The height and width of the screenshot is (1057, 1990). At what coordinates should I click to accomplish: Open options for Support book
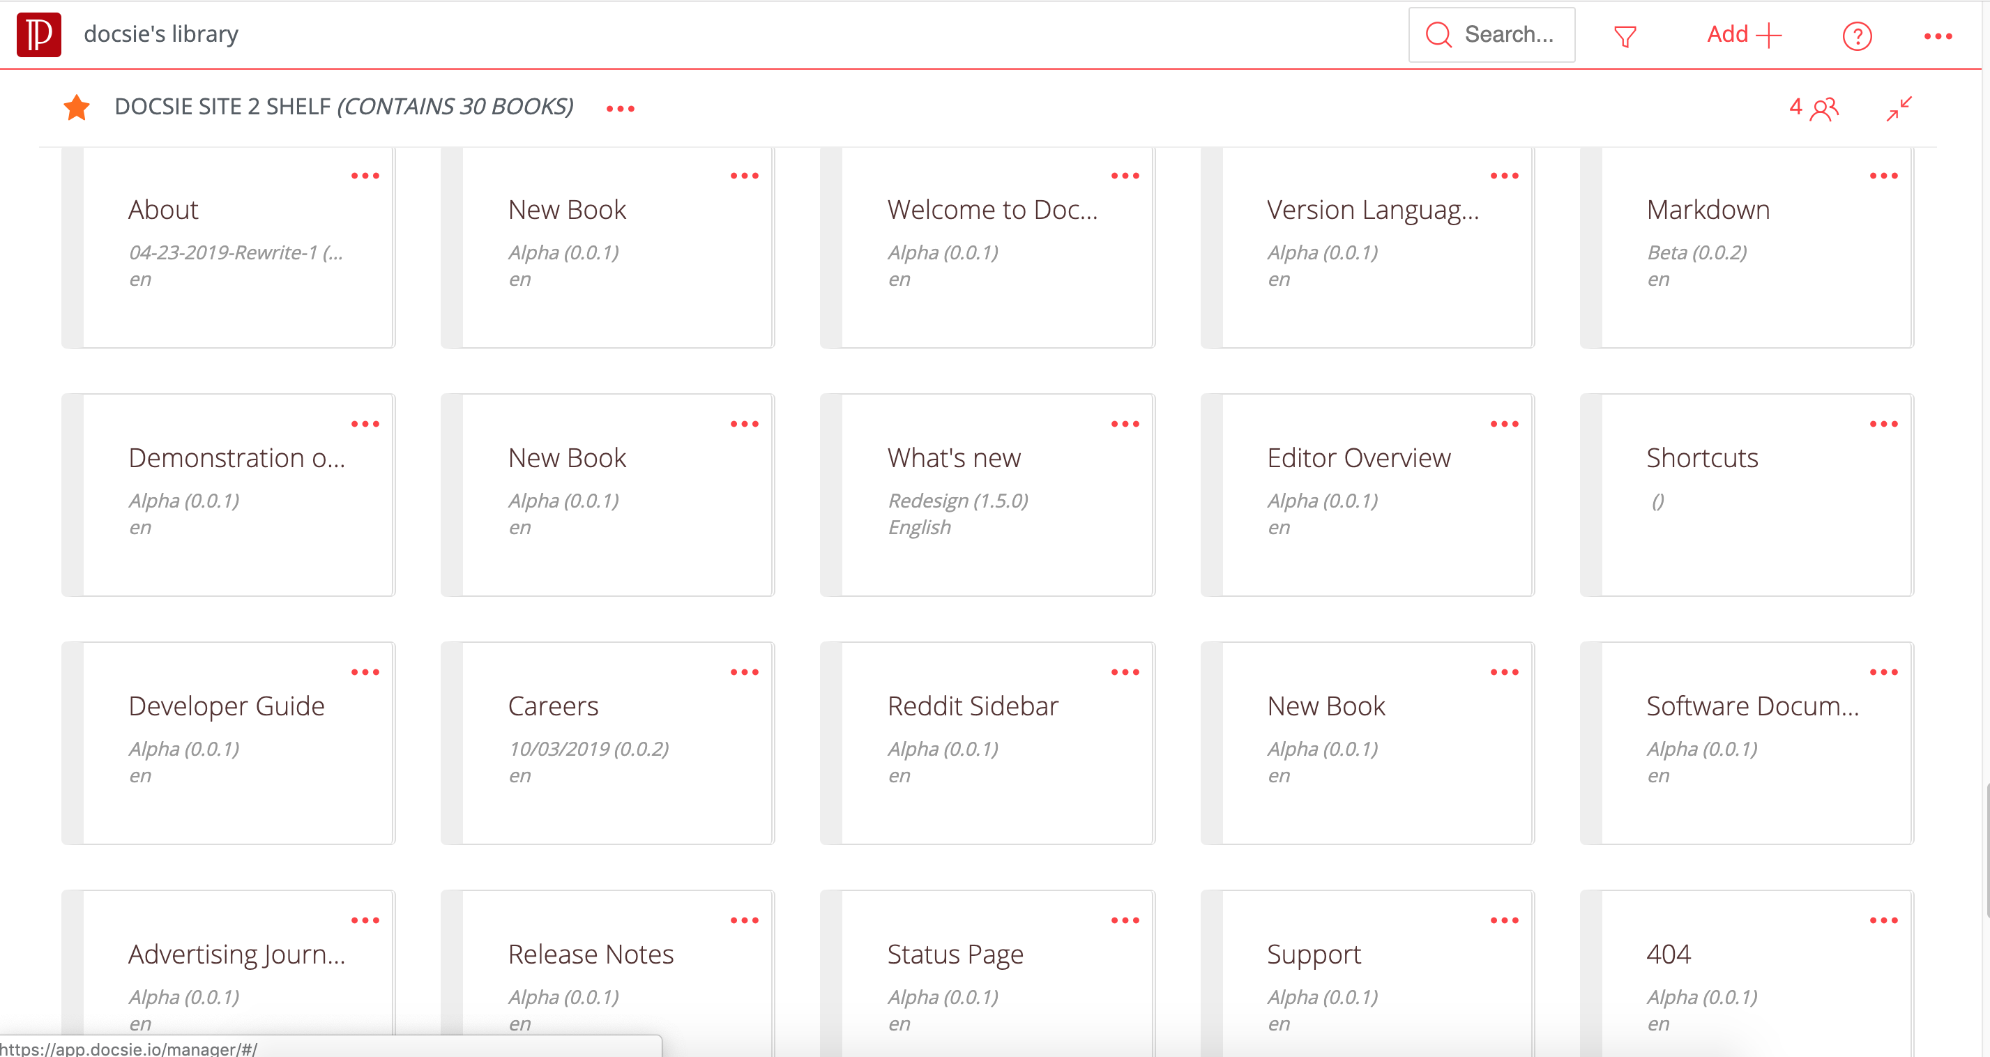pos(1504,920)
